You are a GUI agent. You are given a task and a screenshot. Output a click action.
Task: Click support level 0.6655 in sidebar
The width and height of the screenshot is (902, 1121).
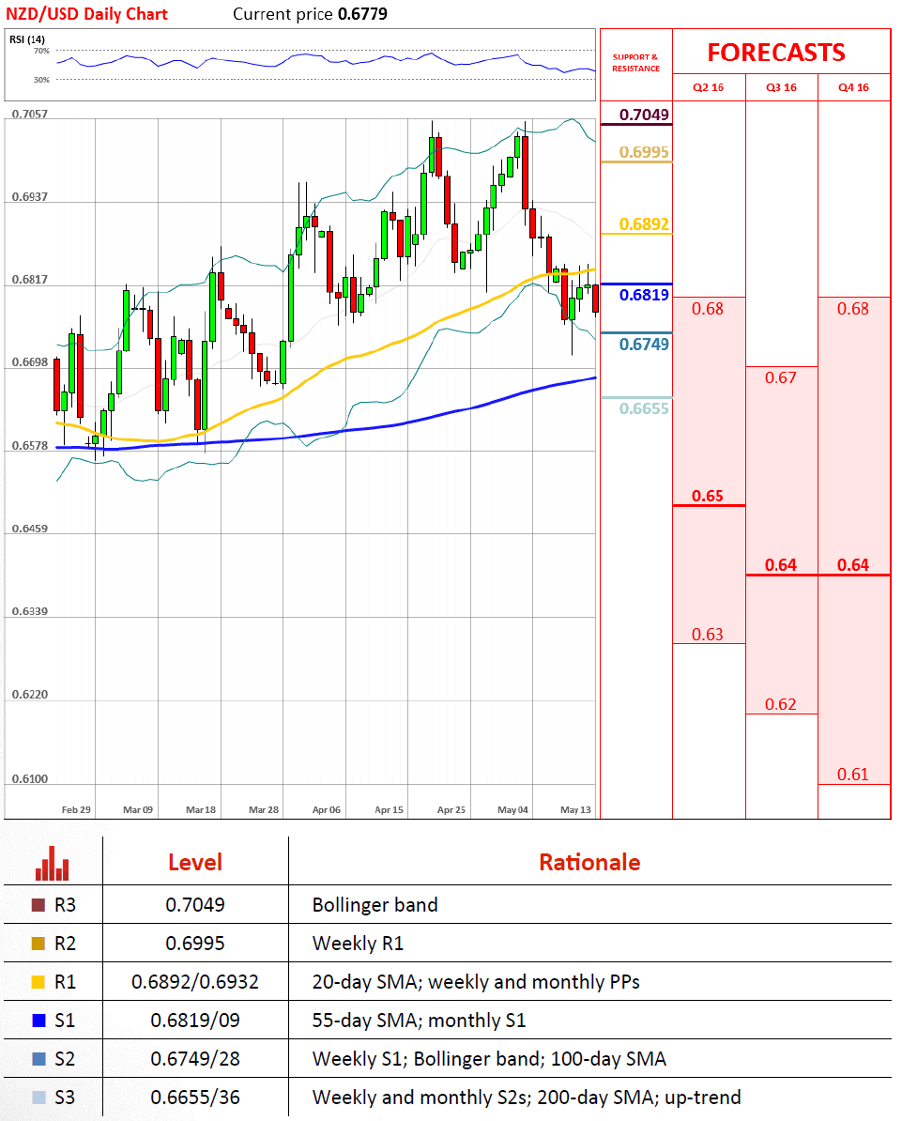[x=644, y=409]
